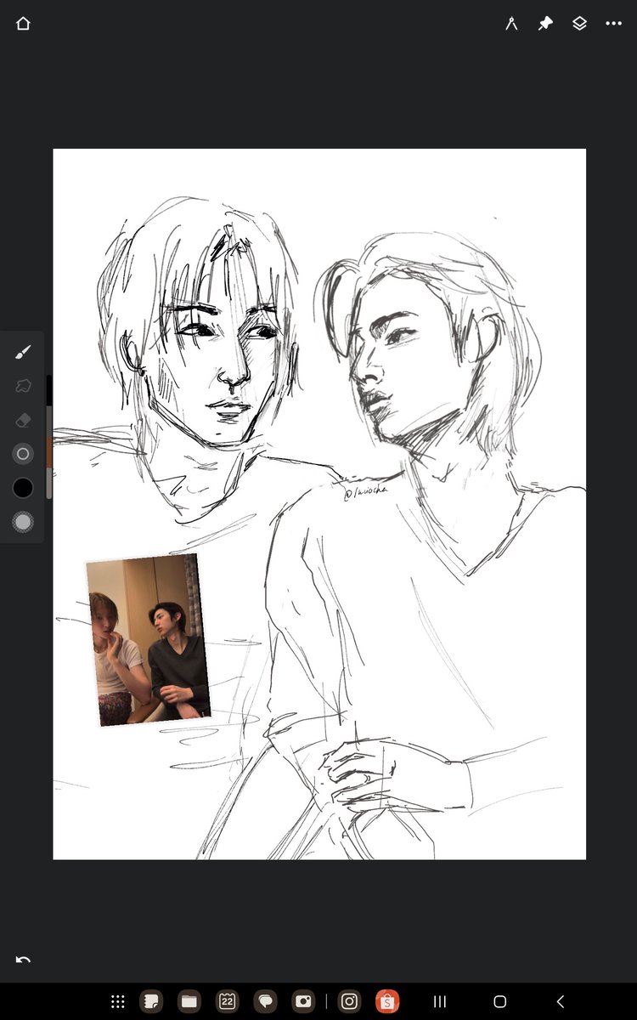The height and width of the screenshot is (1020, 637).
Task: Pick black from the color history strip
Action: [x=49, y=390]
